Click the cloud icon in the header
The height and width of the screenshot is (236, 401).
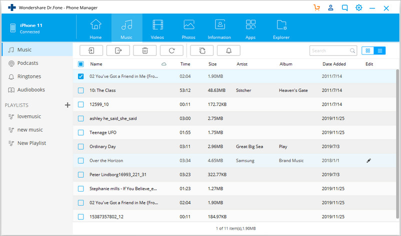(x=164, y=64)
